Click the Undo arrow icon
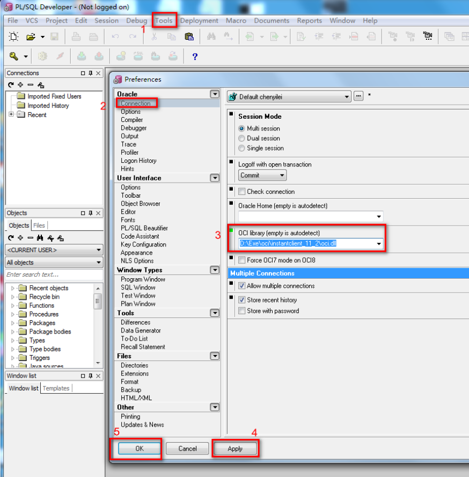The height and width of the screenshot is (477, 469). click(115, 37)
